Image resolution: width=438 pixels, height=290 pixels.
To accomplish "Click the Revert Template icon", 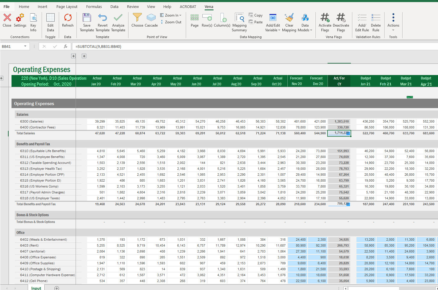I will 102,18.
